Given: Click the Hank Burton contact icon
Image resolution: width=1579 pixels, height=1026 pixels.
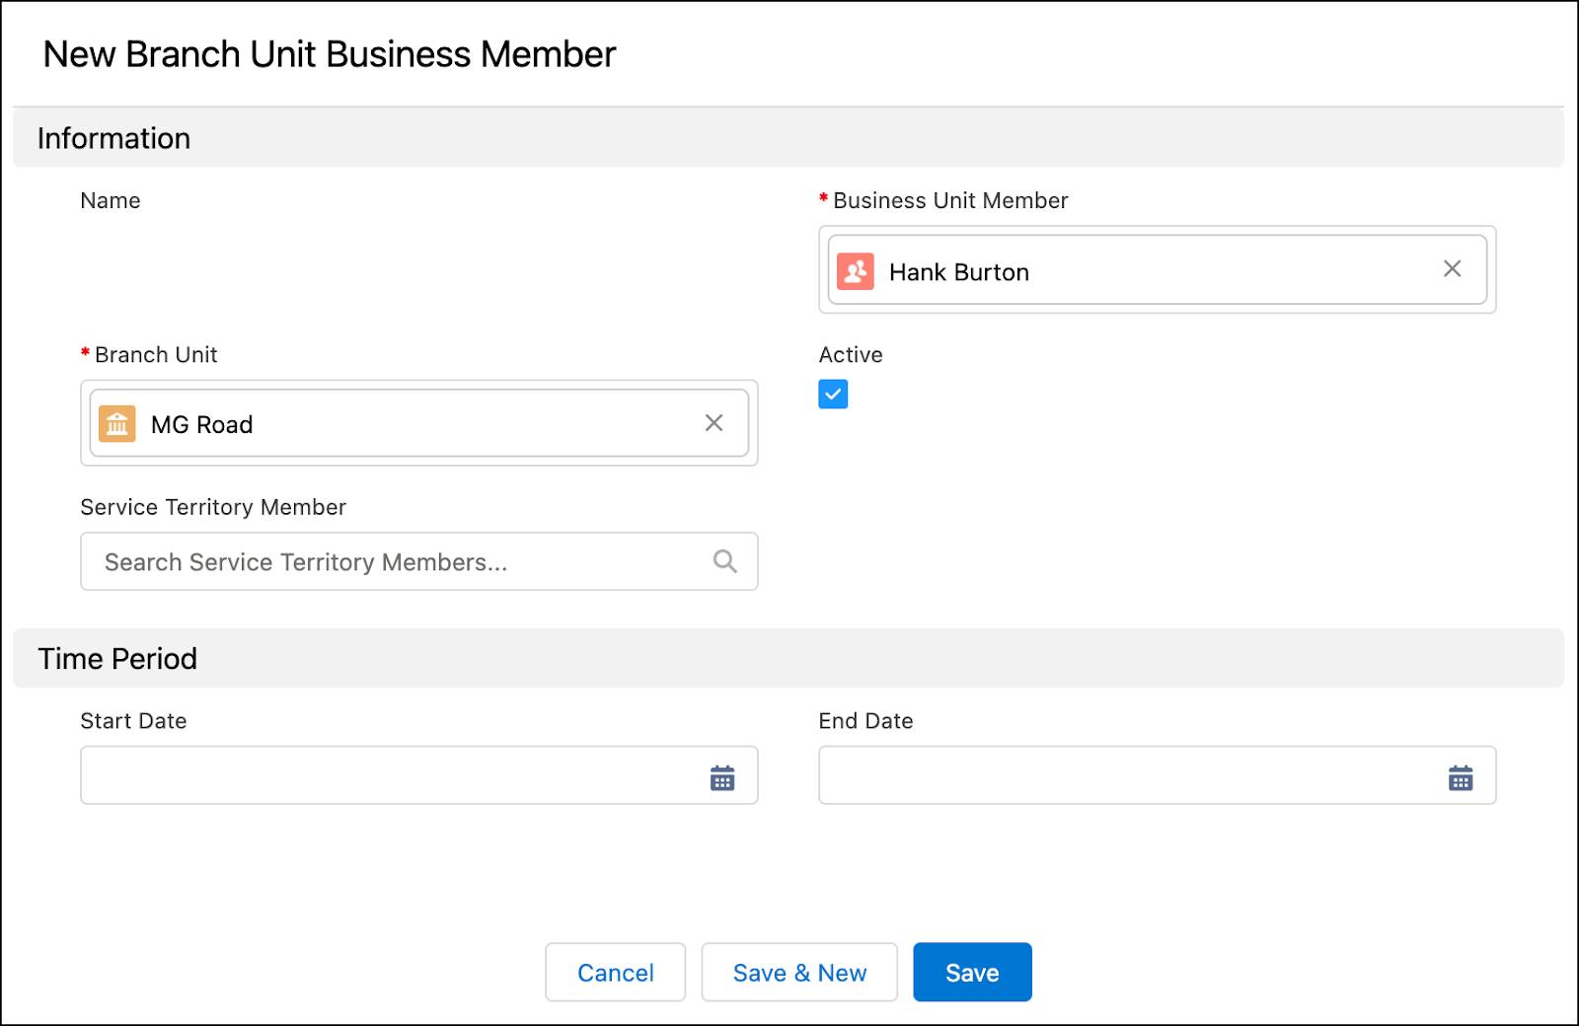Looking at the screenshot, I should point(855,271).
